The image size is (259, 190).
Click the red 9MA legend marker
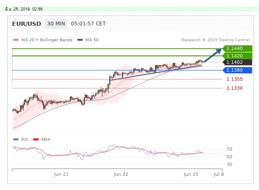pos(35,139)
